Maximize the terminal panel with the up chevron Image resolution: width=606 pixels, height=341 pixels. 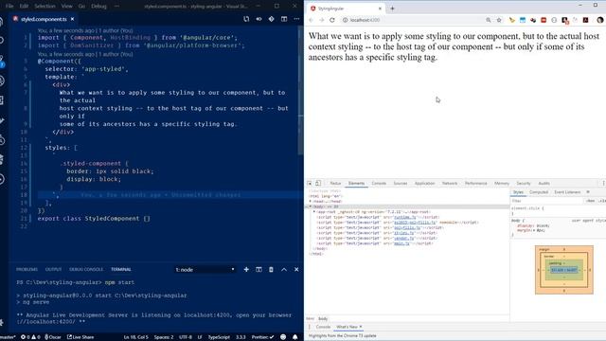tap(284, 269)
